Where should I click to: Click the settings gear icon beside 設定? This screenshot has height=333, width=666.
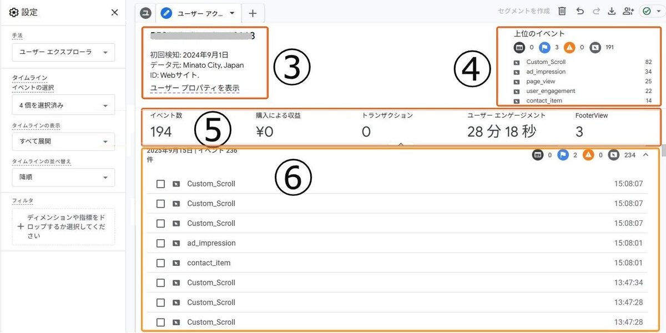coord(14,12)
